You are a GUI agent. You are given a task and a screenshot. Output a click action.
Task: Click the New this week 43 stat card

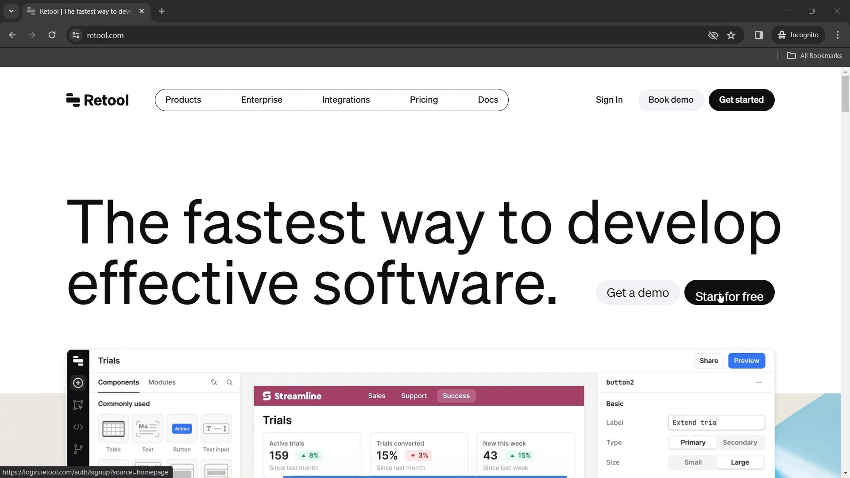[525, 455]
